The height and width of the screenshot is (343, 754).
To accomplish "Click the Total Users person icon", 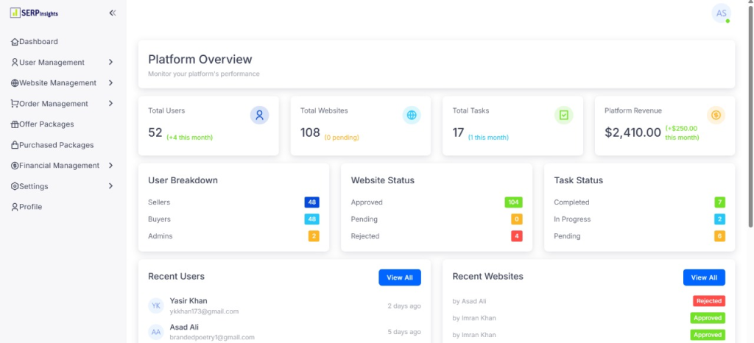I will (259, 115).
